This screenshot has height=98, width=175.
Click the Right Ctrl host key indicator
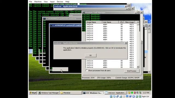click(145, 97)
